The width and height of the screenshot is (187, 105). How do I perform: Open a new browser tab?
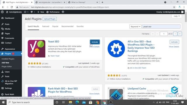pos(102,2)
